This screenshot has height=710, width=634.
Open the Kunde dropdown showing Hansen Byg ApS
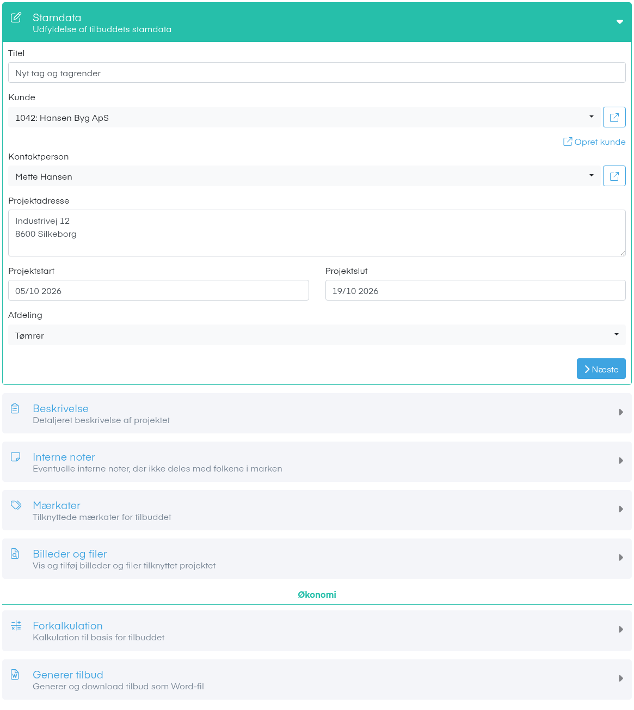coord(304,117)
